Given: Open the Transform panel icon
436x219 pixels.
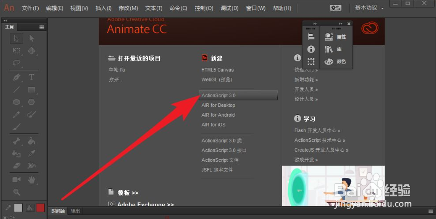Looking at the screenshot, I should point(311,61).
